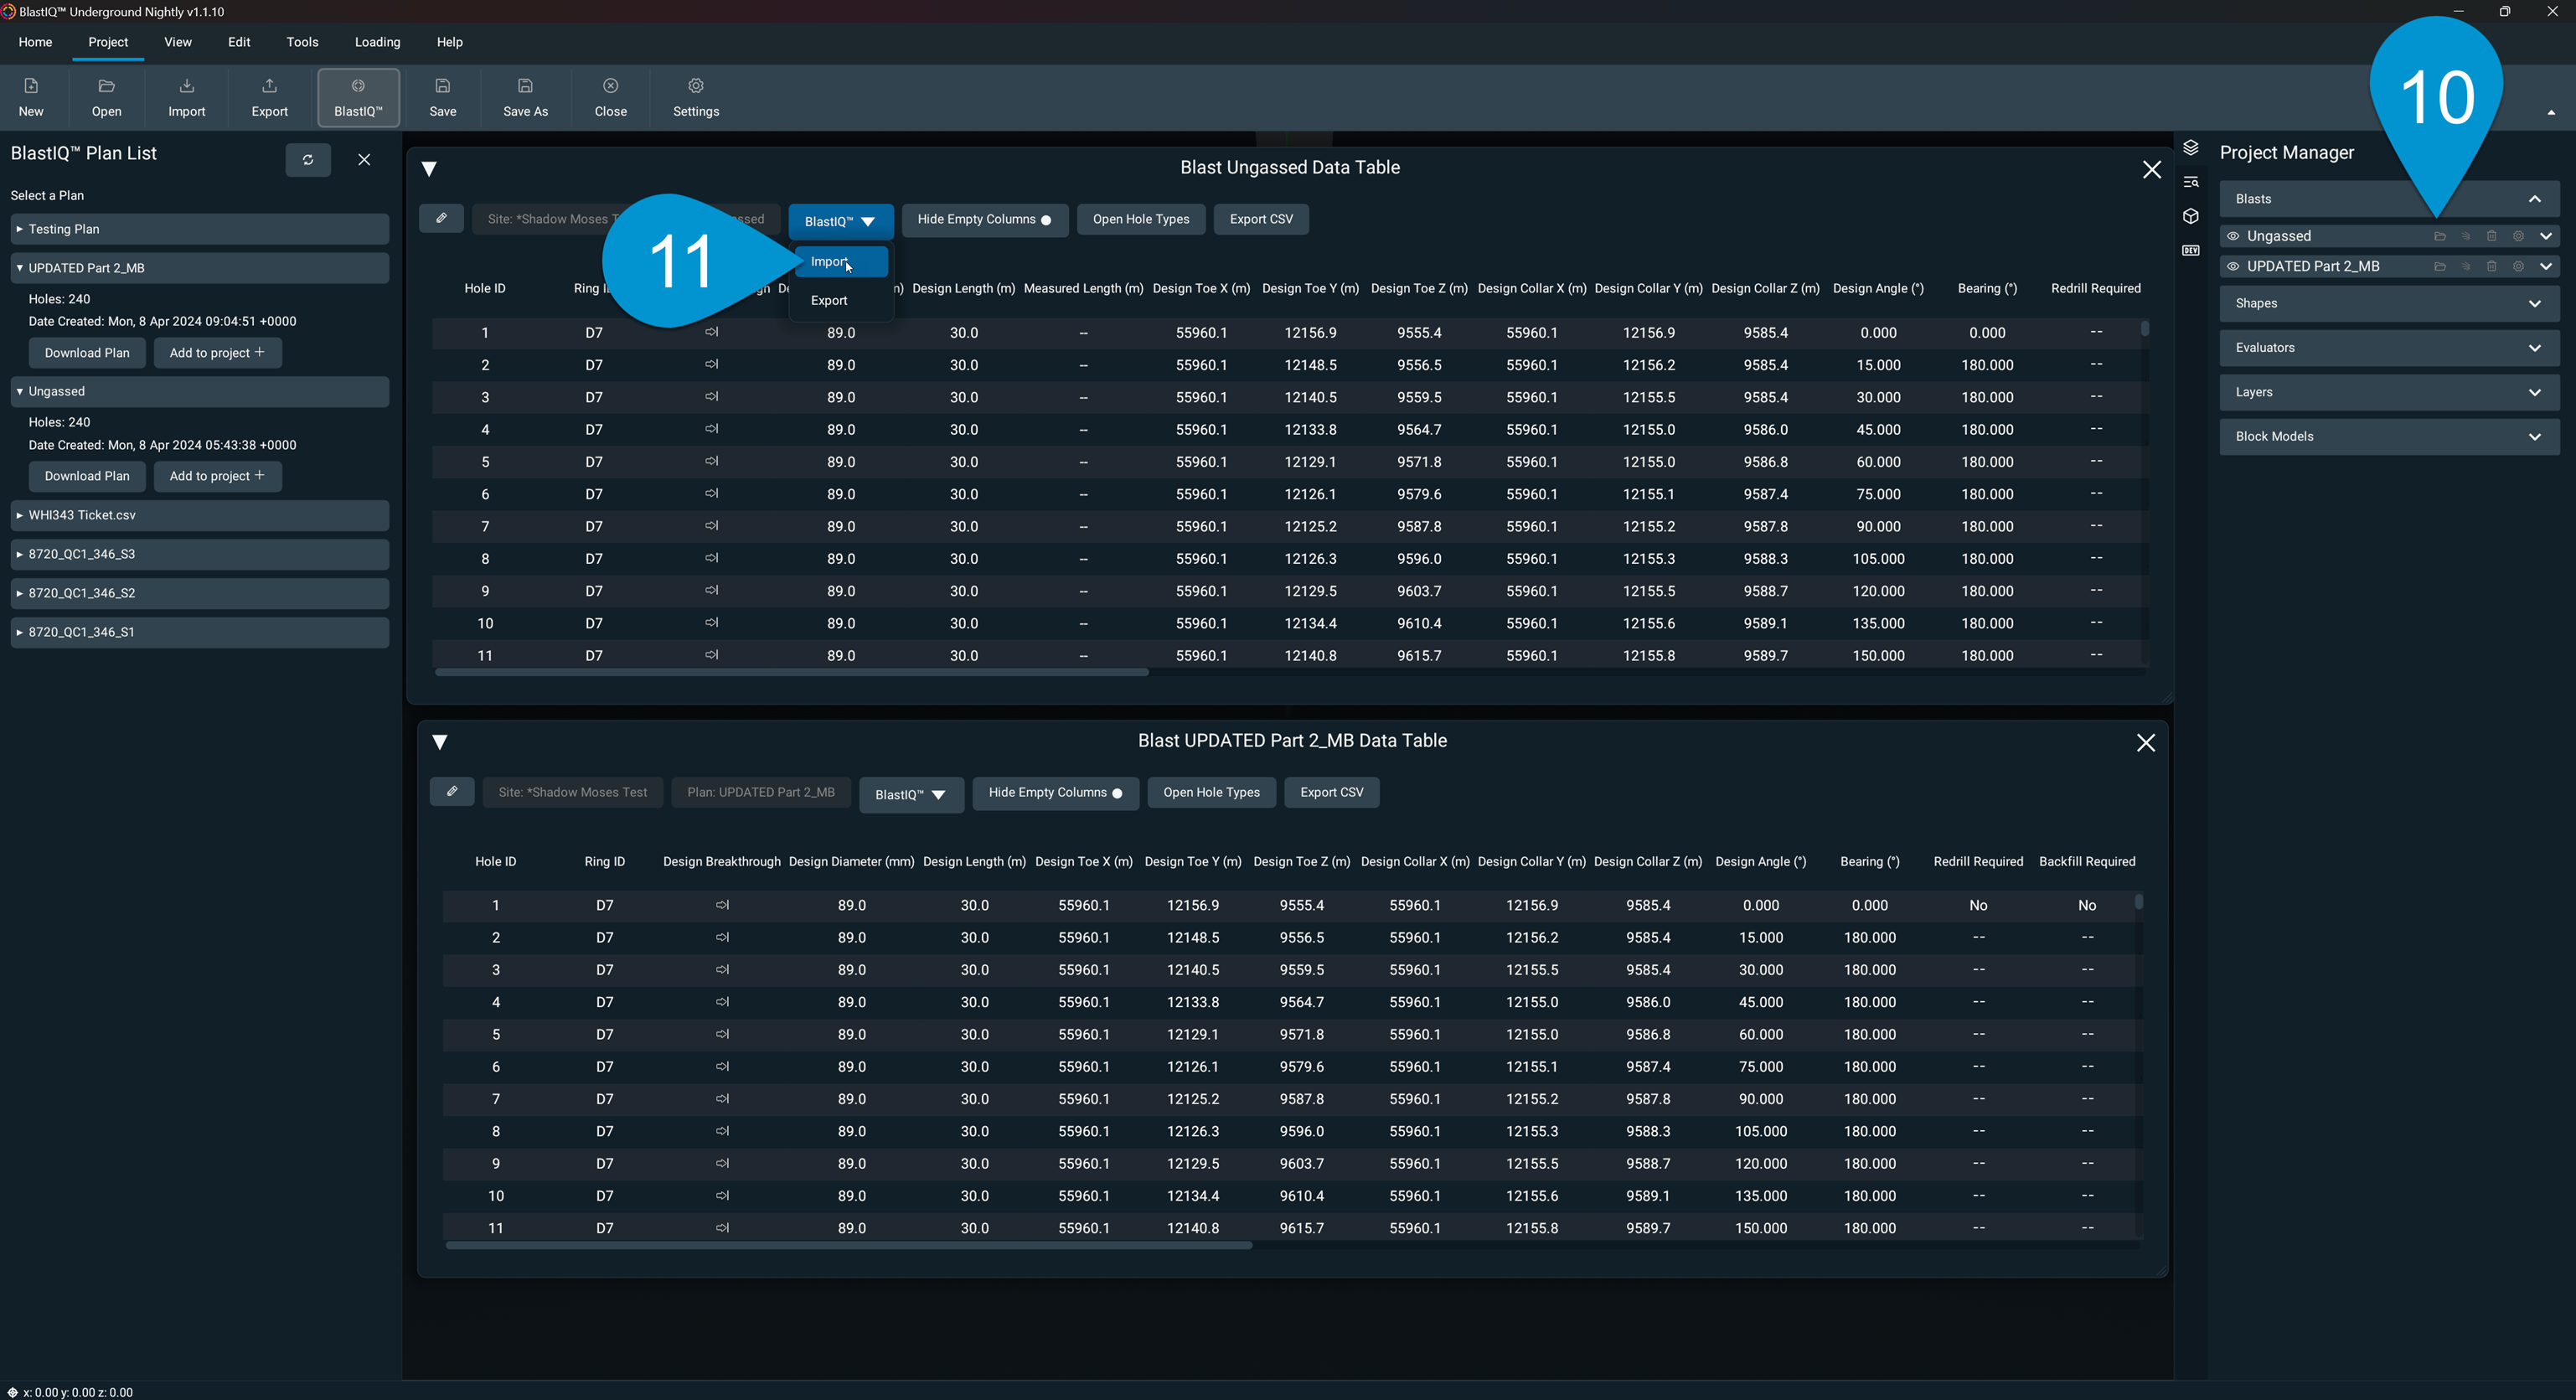Click the New project icon
The height and width of the screenshot is (1400, 2576).
(31, 97)
